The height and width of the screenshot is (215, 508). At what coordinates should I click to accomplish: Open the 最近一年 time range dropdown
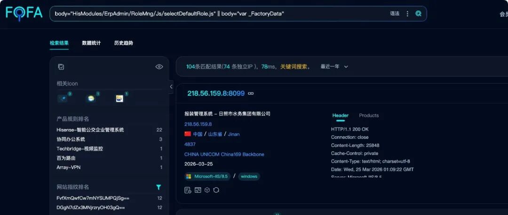tap(334, 67)
